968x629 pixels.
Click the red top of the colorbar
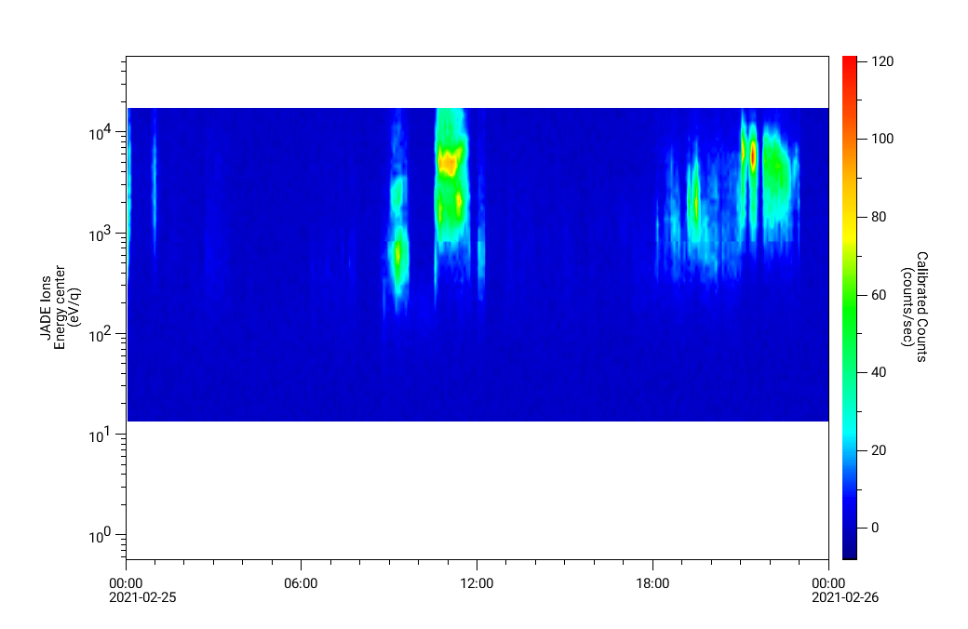[x=850, y=65]
